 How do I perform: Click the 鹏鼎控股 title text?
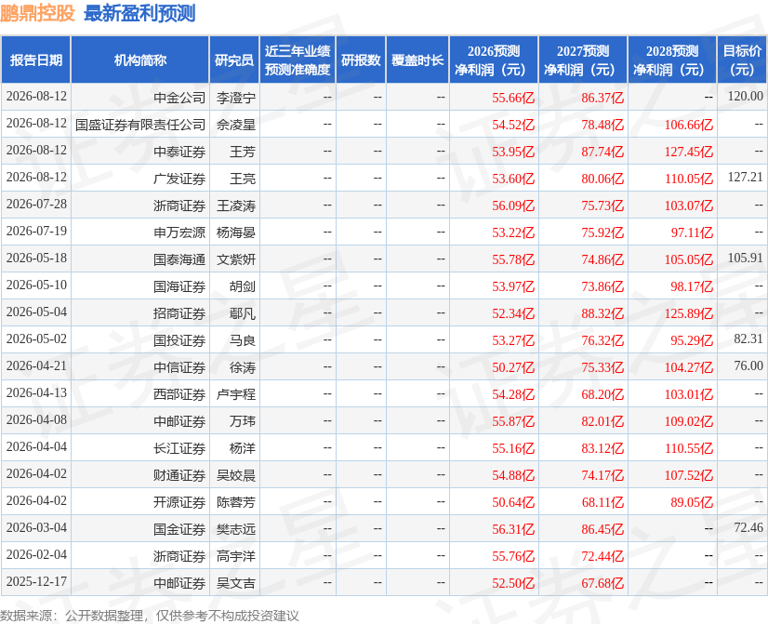point(37,13)
